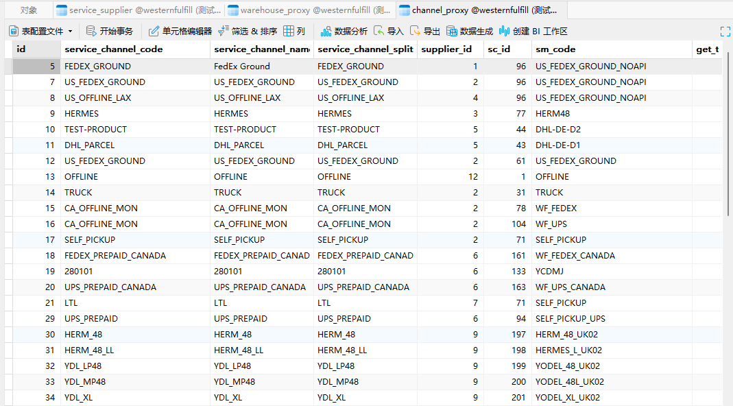Select the OFFLINE sm_code cell in row 13
Image resolution: width=733 pixels, height=406 pixels.
click(x=612, y=177)
